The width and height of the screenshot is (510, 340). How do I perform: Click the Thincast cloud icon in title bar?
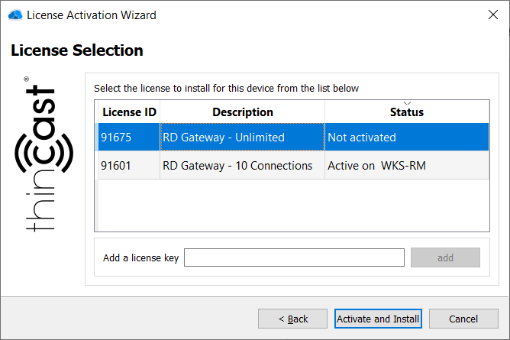point(15,15)
